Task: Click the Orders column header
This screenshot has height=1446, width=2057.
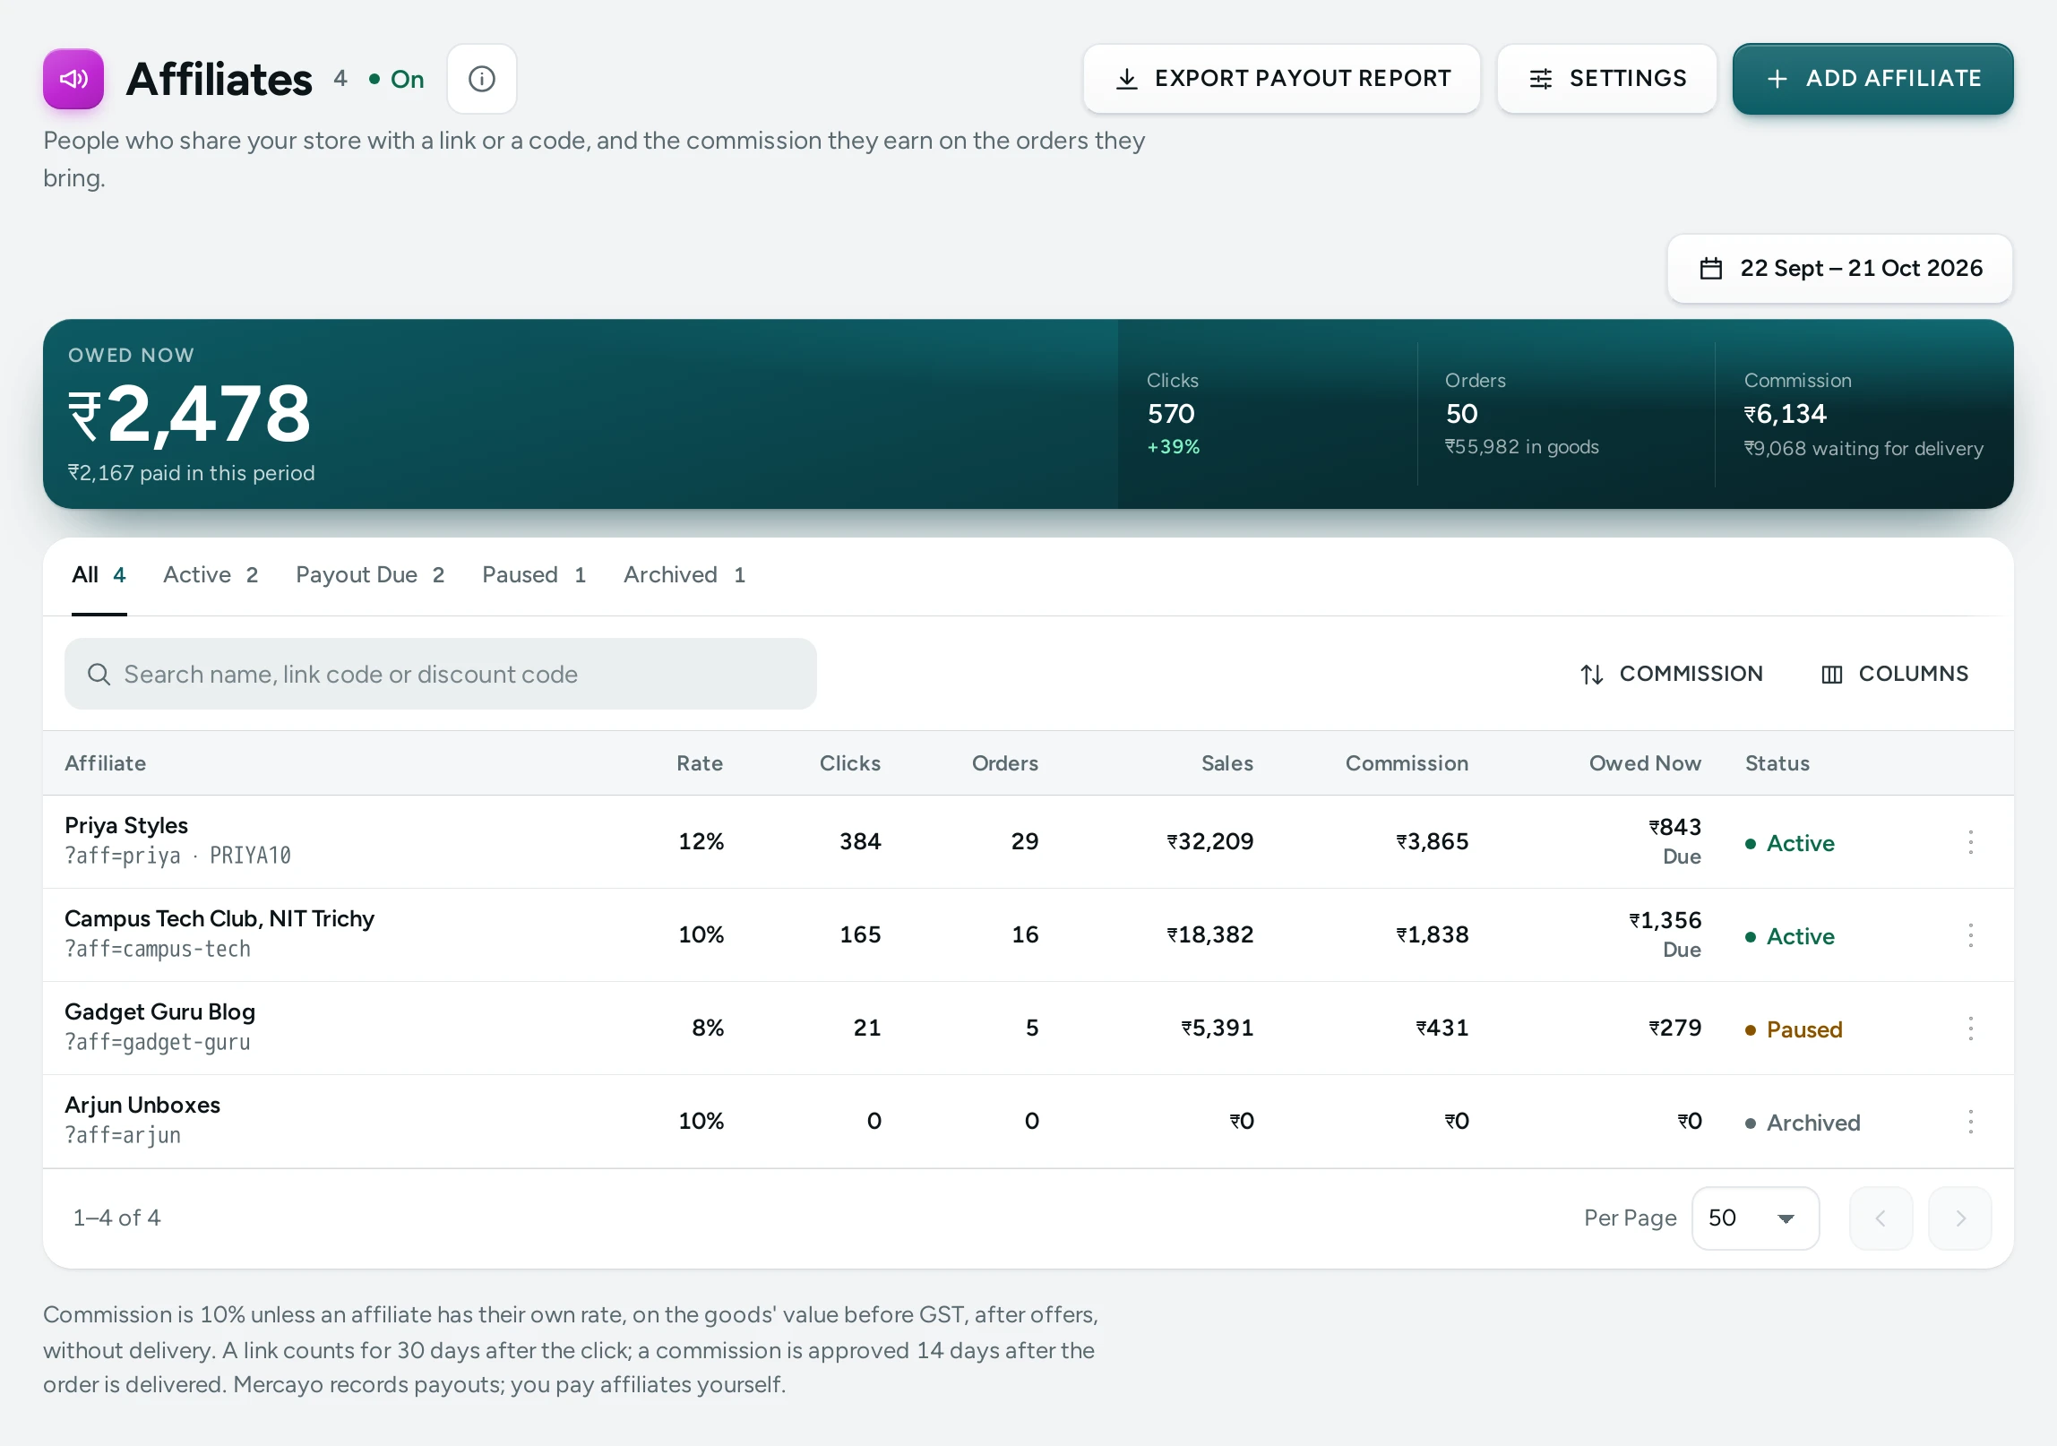Action: (1005, 763)
